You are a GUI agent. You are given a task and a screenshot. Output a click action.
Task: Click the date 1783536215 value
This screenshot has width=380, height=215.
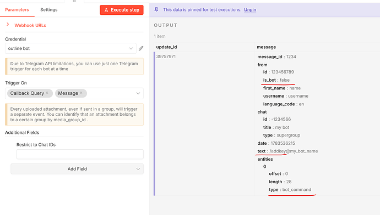283,143
